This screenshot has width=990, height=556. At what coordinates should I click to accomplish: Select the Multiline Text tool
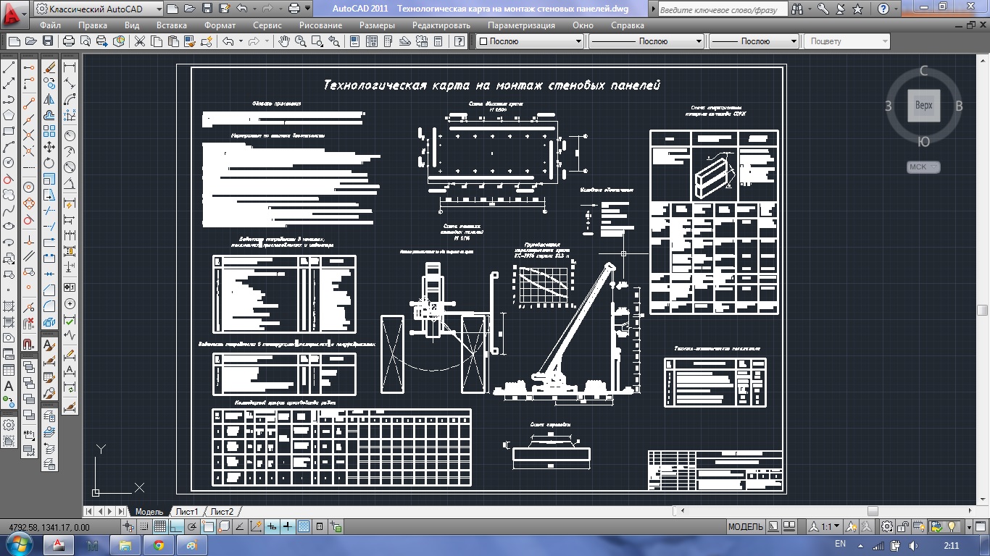[9, 386]
